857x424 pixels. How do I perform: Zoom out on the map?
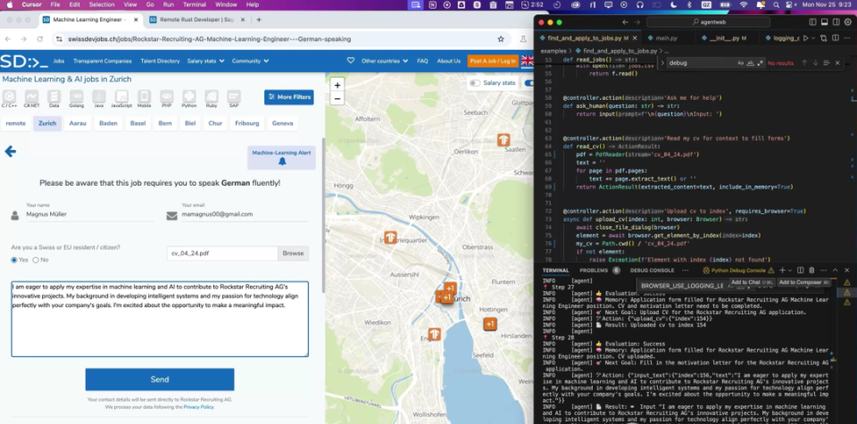point(337,99)
